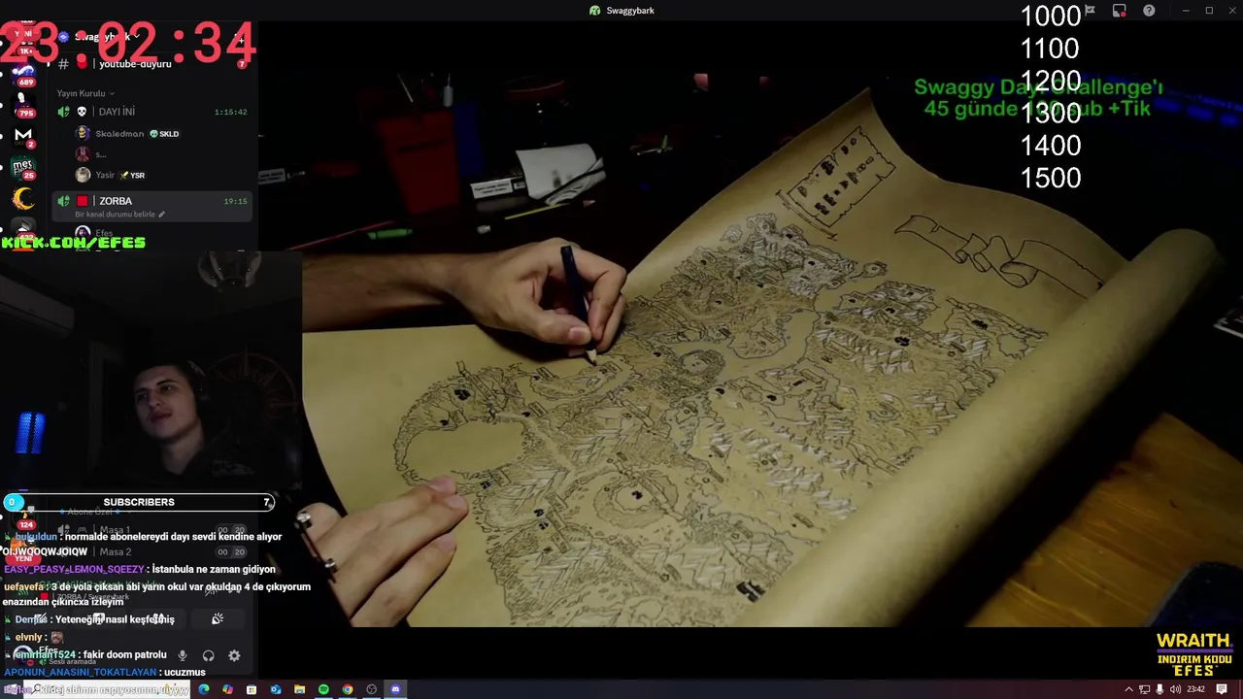Open Skaledman's user entry in voice channel

coord(126,134)
